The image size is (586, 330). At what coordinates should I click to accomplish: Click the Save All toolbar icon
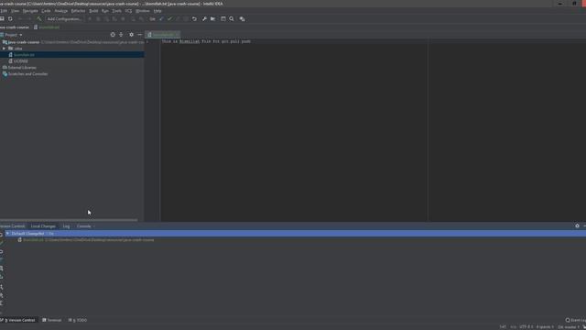pyautogui.click(x=2, y=18)
